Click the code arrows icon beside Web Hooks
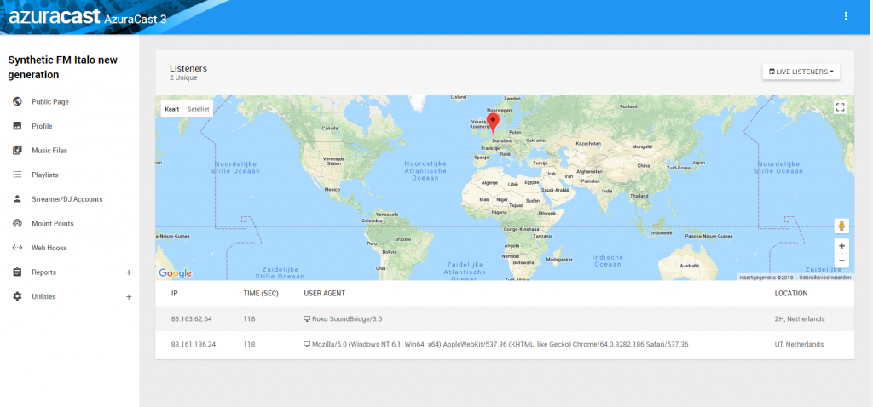 [17, 248]
